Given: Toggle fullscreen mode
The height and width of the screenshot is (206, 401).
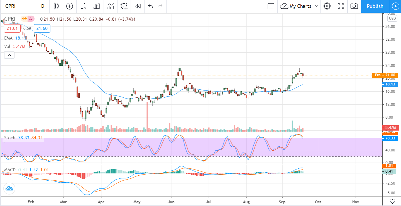Looking at the screenshot, I should [x=341, y=6].
